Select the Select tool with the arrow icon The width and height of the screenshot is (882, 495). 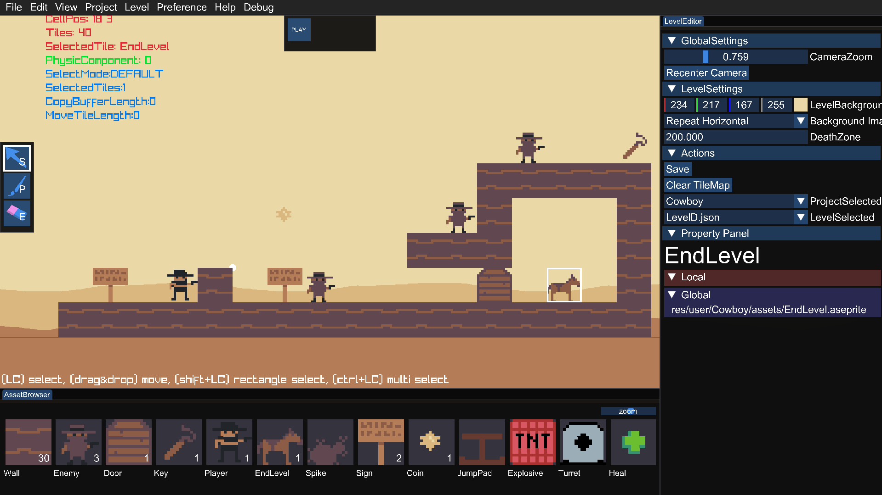click(x=17, y=158)
